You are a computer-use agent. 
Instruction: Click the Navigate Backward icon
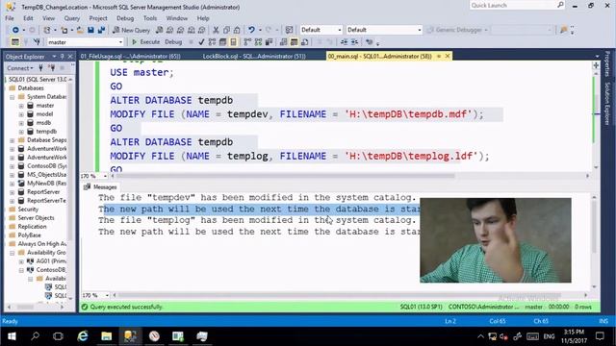[15, 30]
